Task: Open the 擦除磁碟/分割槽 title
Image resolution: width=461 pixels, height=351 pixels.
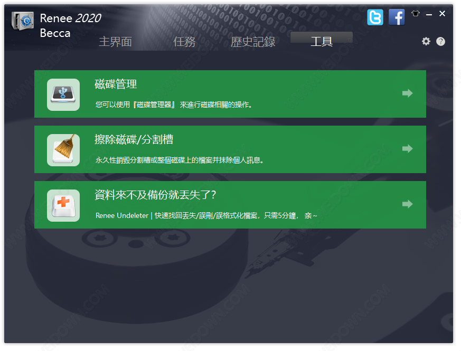Action: click(134, 139)
